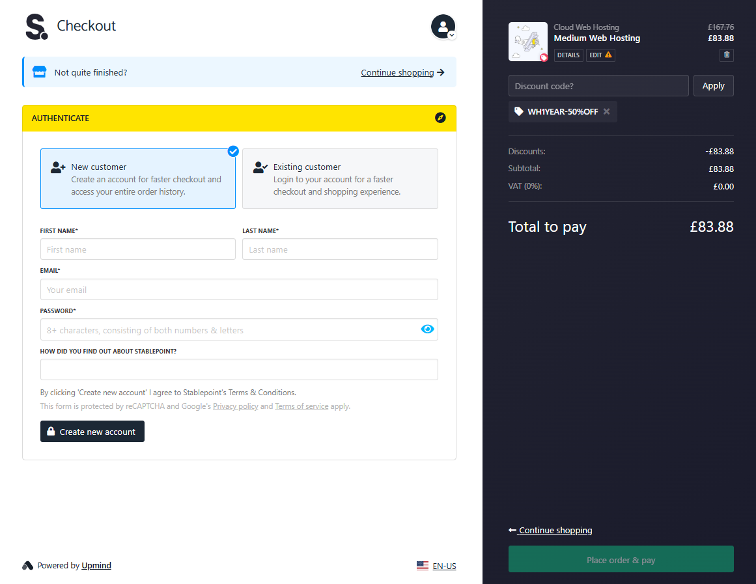The image size is (756, 584).
Task: Click the US flag icon
Action: pos(423,566)
